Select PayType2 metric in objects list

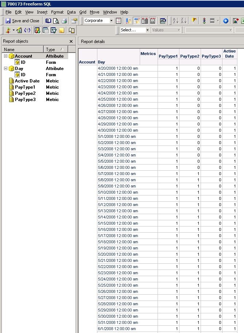[x=25, y=93]
